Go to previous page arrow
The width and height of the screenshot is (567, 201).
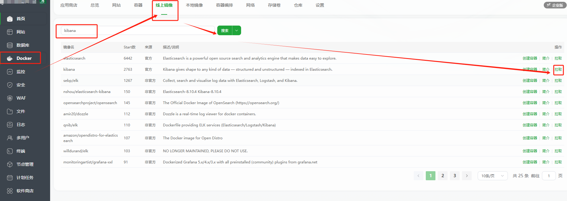click(x=418, y=176)
